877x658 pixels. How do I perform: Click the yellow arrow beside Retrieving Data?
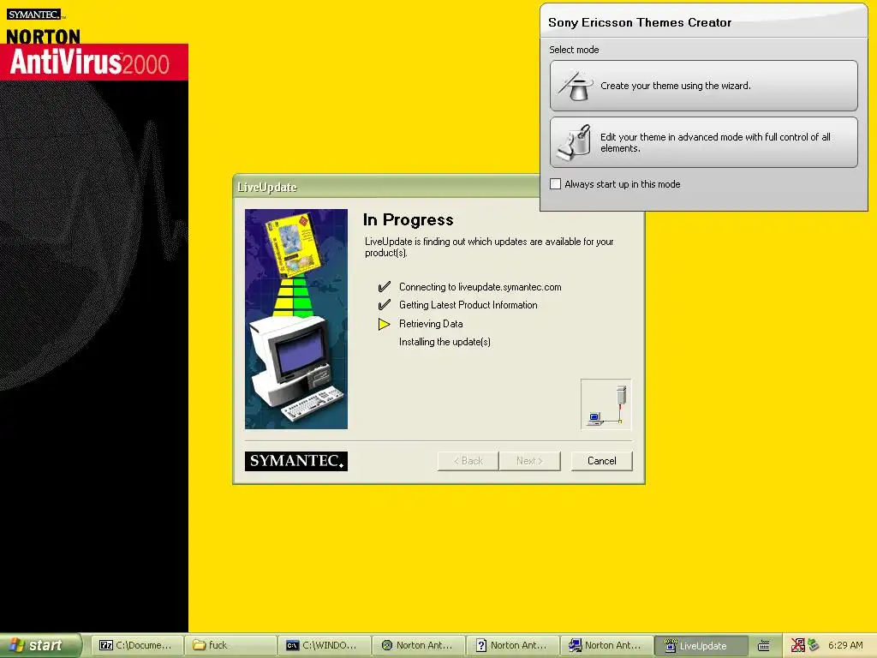[384, 324]
